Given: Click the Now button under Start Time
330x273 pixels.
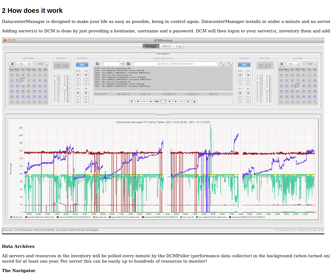Looking at the screenshot, I should (x=82, y=64).
